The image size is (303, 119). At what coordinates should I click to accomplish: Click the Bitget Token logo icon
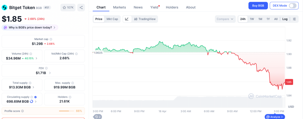click(x=4, y=8)
